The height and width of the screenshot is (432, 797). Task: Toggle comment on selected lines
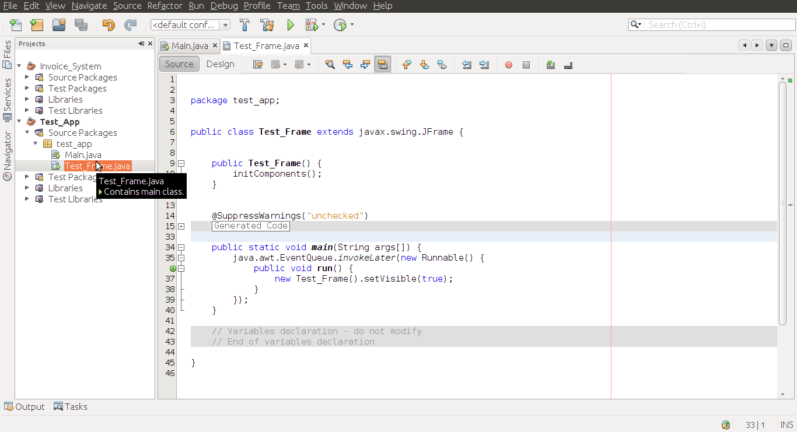pos(550,64)
